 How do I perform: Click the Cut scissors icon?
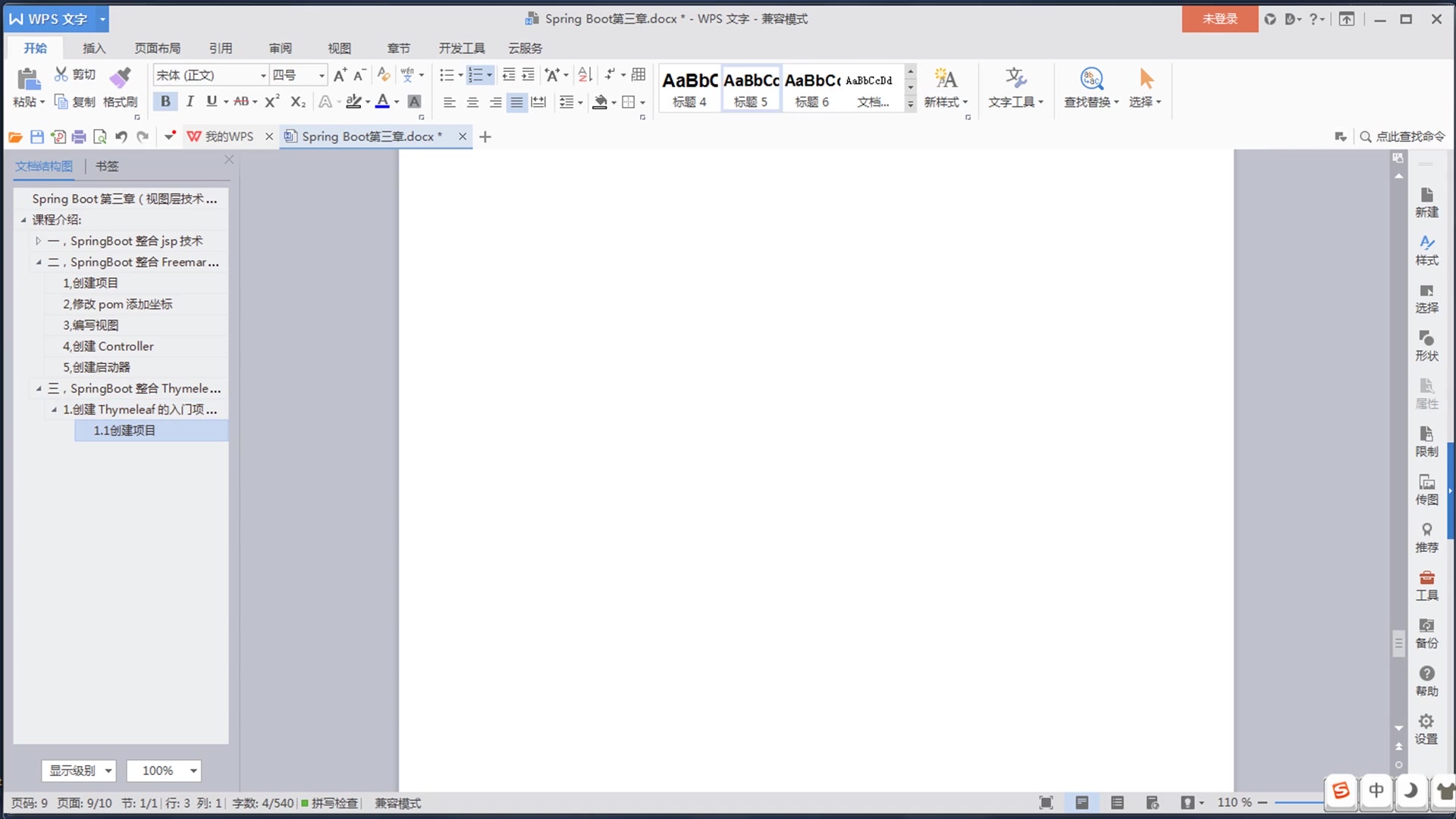(x=61, y=74)
